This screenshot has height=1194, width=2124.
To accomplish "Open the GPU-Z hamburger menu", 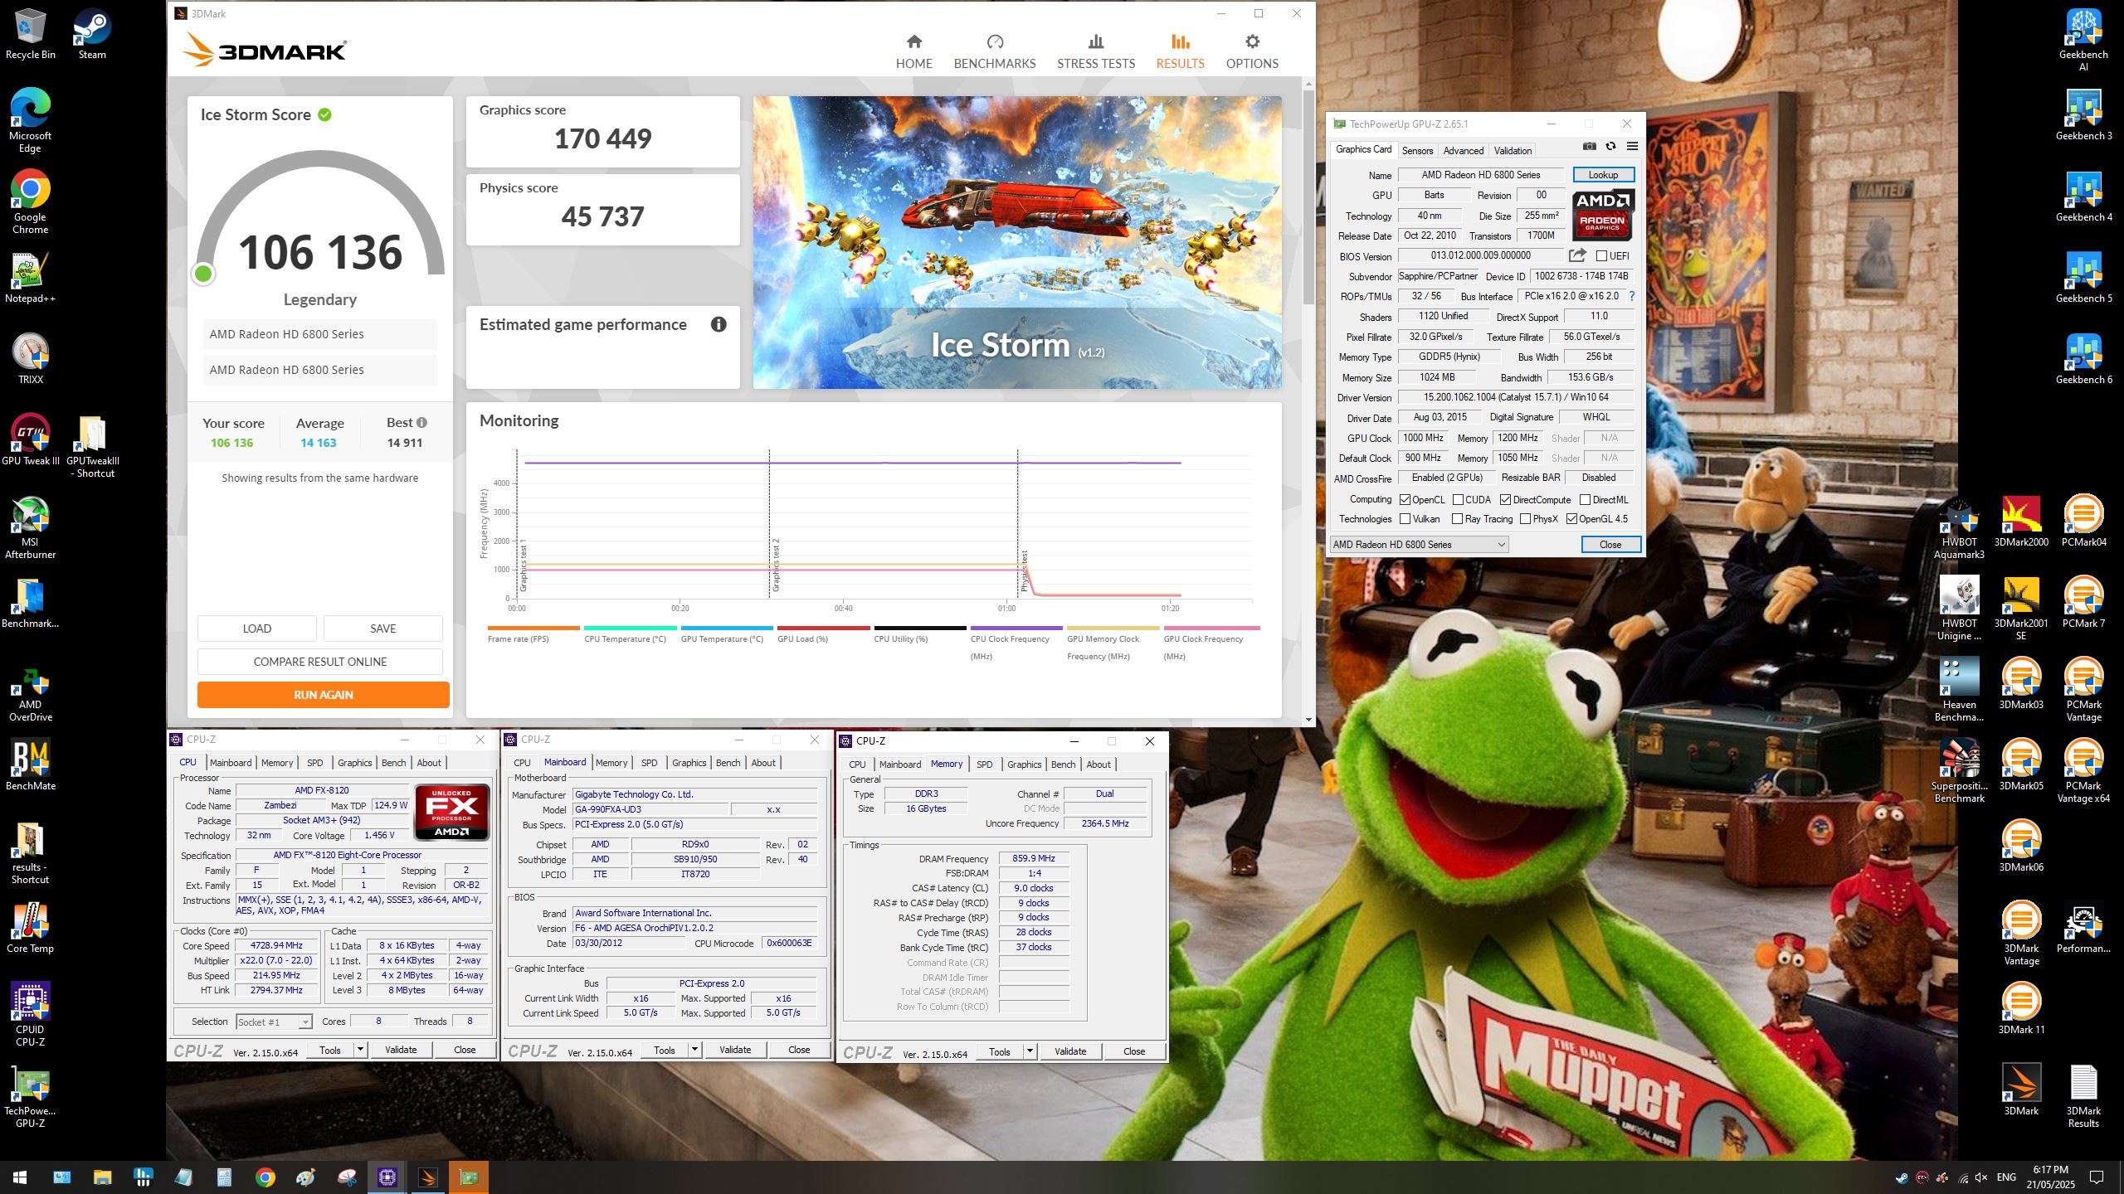I will tap(1632, 146).
